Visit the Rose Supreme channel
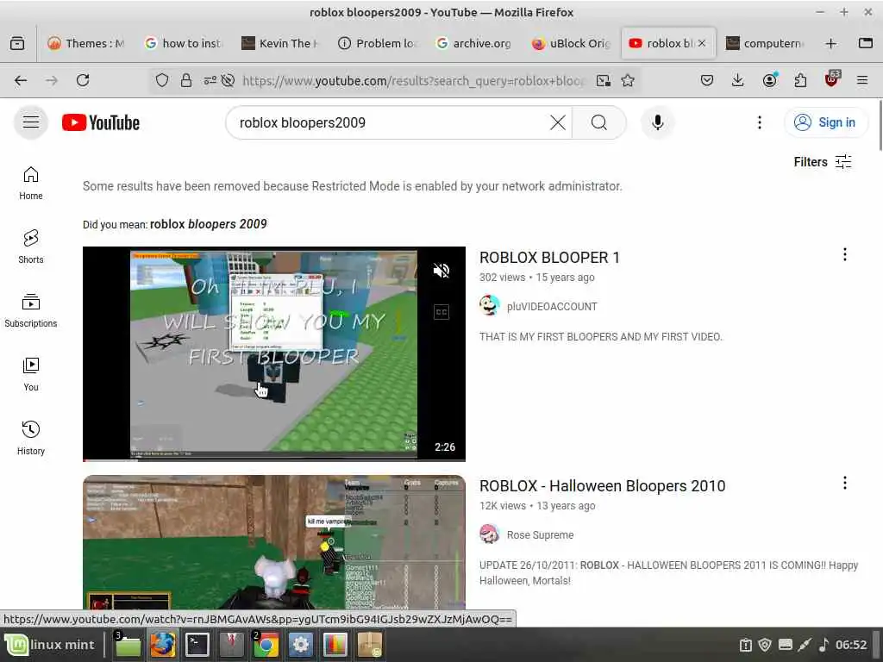Screen dimensions: 883x662 [x=540, y=535]
